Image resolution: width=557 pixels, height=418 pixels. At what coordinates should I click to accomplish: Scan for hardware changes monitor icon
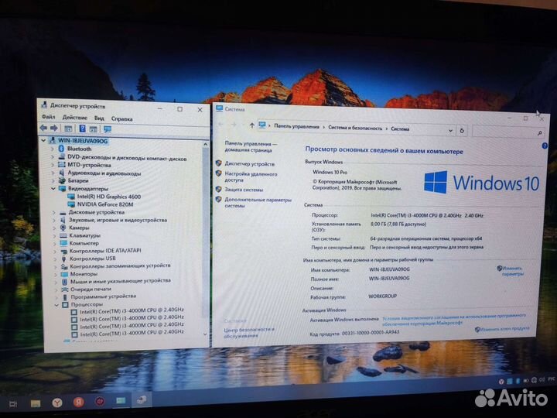108,129
